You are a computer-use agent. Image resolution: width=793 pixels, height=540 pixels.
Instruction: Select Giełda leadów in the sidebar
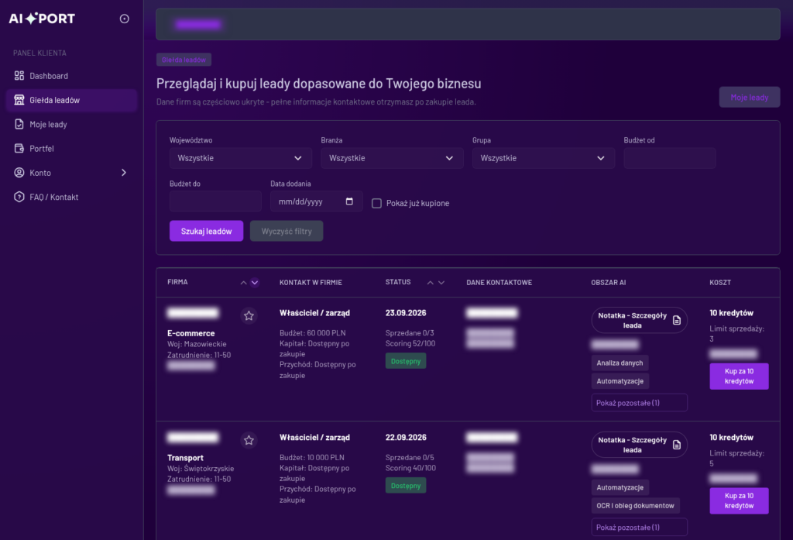(x=71, y=100)
